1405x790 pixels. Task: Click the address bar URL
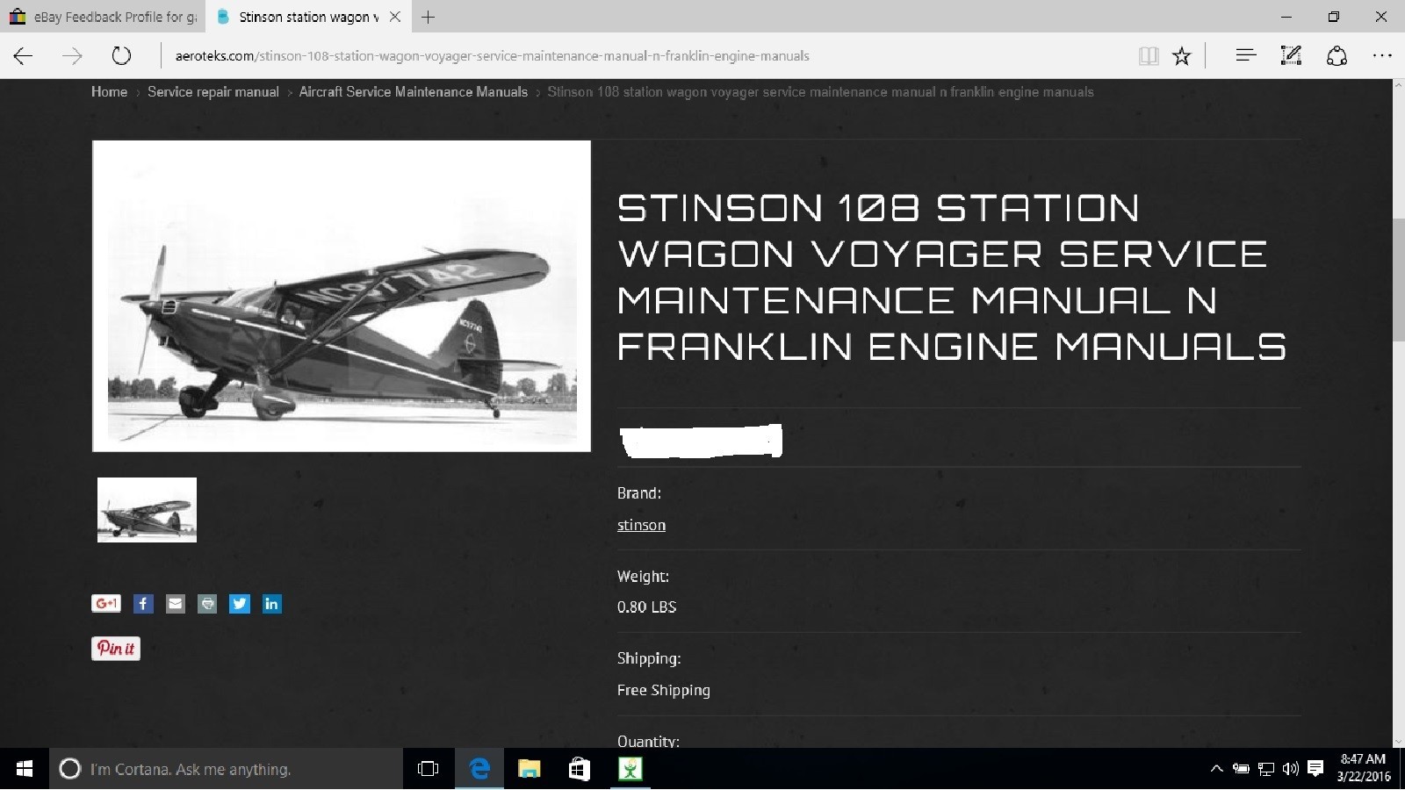click(x=492, y=56)
